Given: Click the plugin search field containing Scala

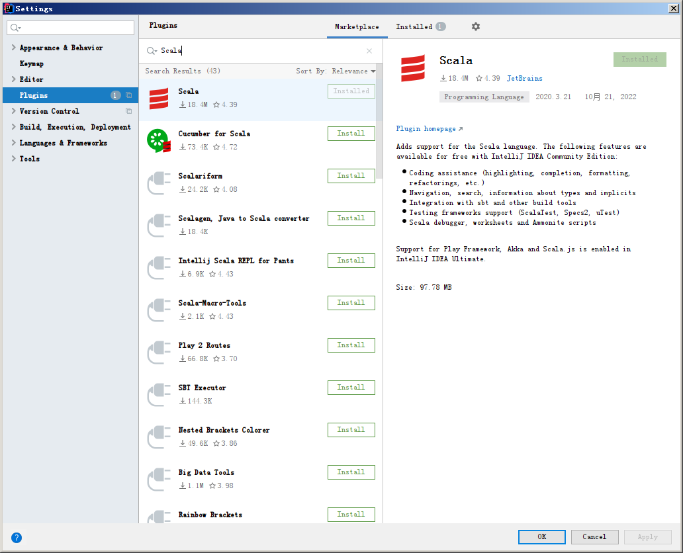Looking at the screenshot, I should click(x=261, y=51).
